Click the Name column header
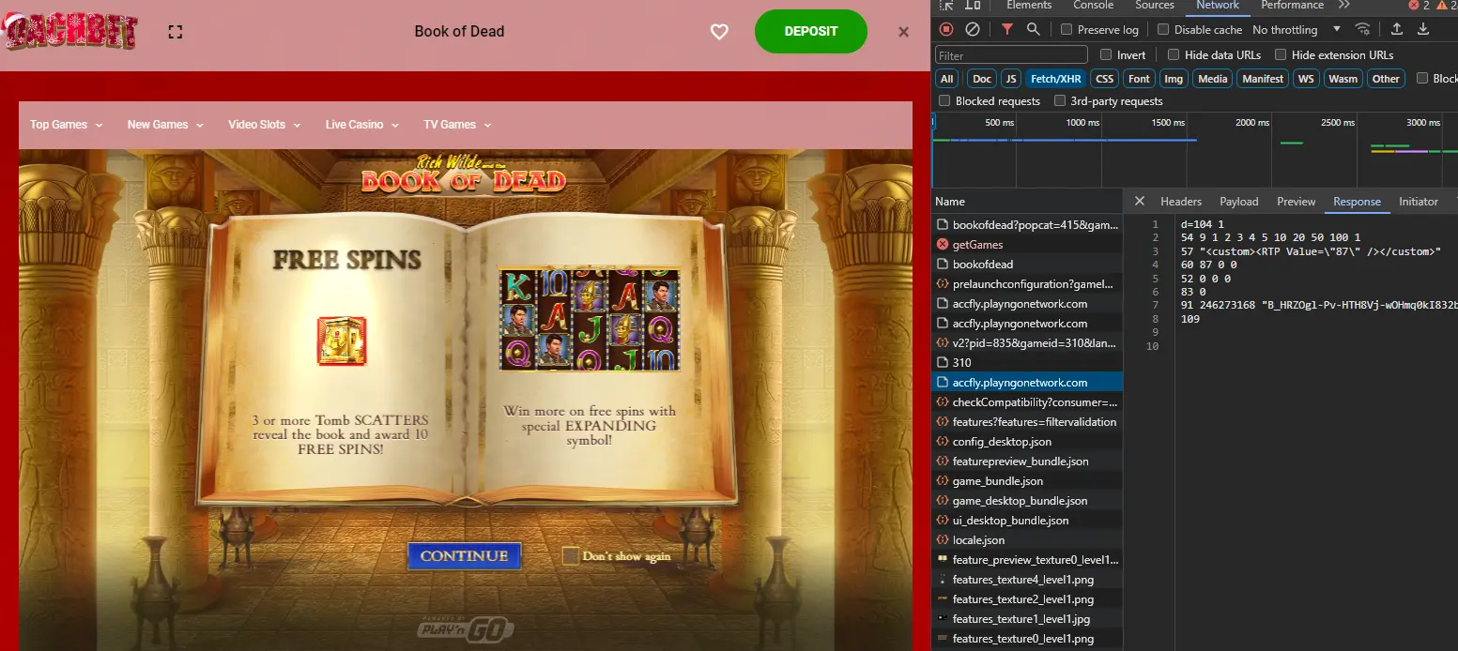 tap(1027, 201)
